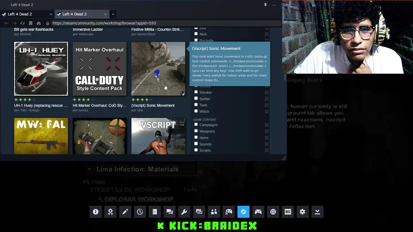Image resolution: width=413 pixels, height=232 pixels.
Task: Click EXPLORAR WORKSHOP in background window
Action: point(138,199)
